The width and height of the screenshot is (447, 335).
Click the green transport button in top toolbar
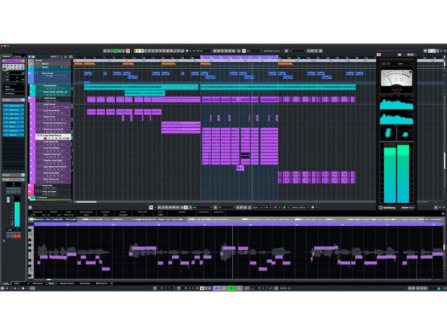click(115, 50)
